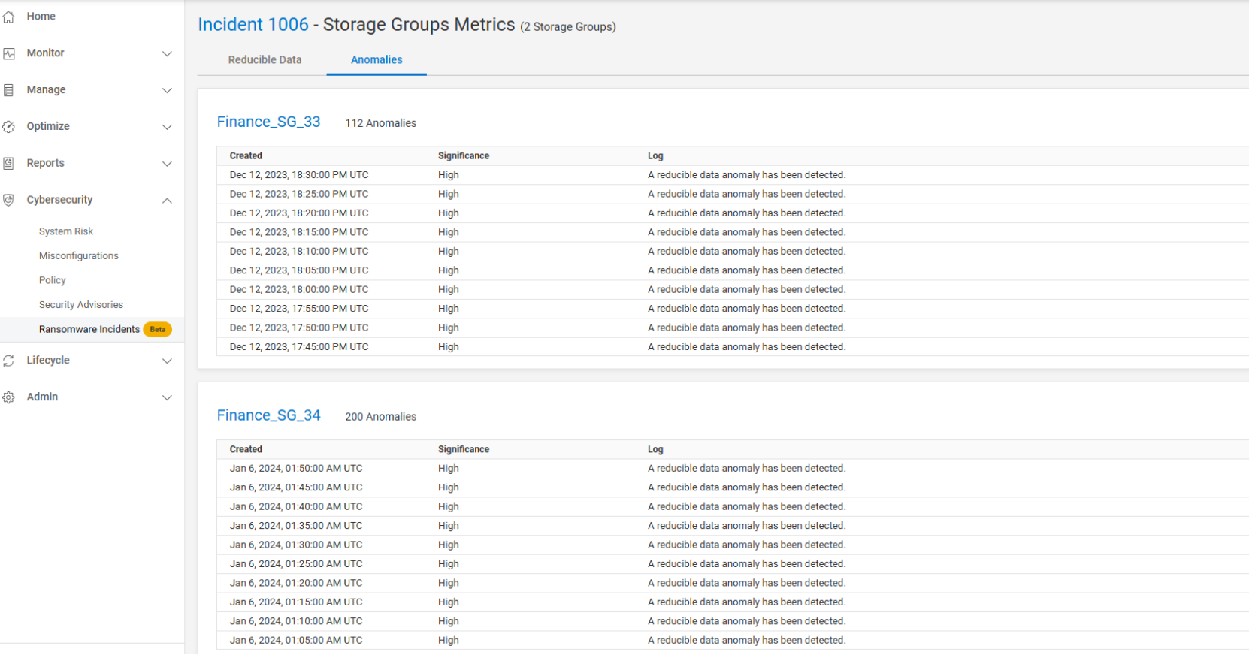
Task: Go to Home in sidebar
Action: coord(41,17)
